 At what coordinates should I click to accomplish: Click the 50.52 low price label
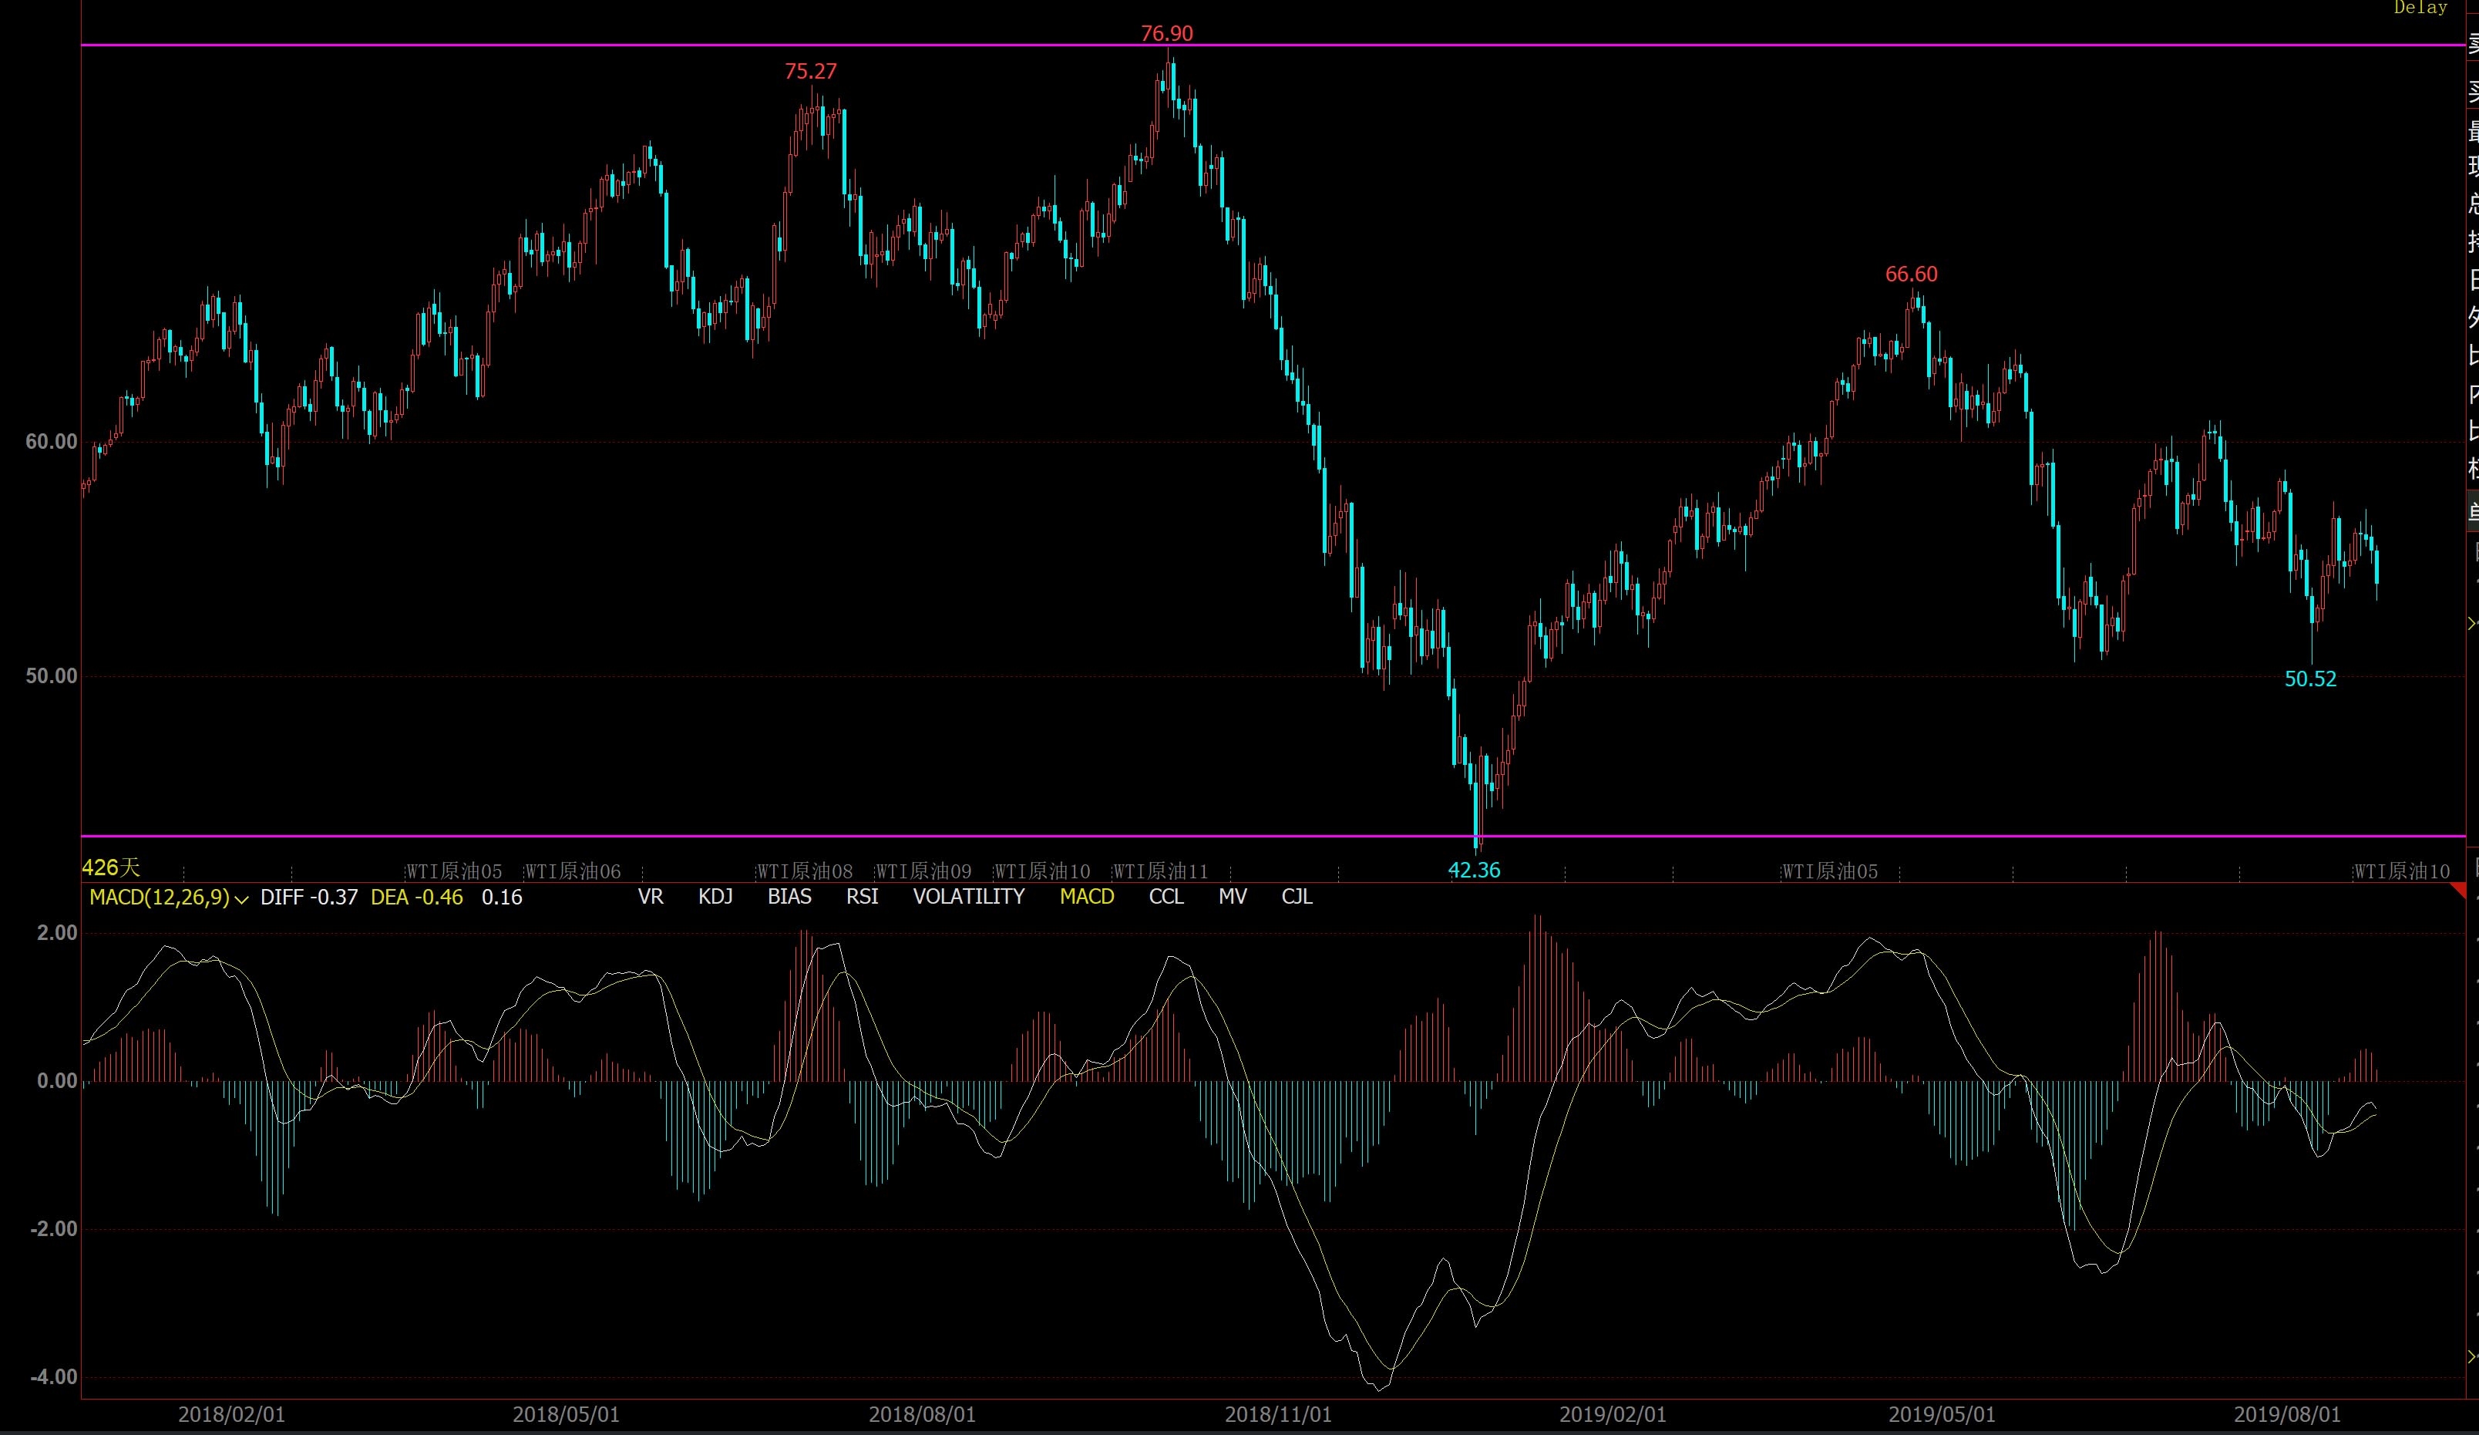tap(2309, 679)
